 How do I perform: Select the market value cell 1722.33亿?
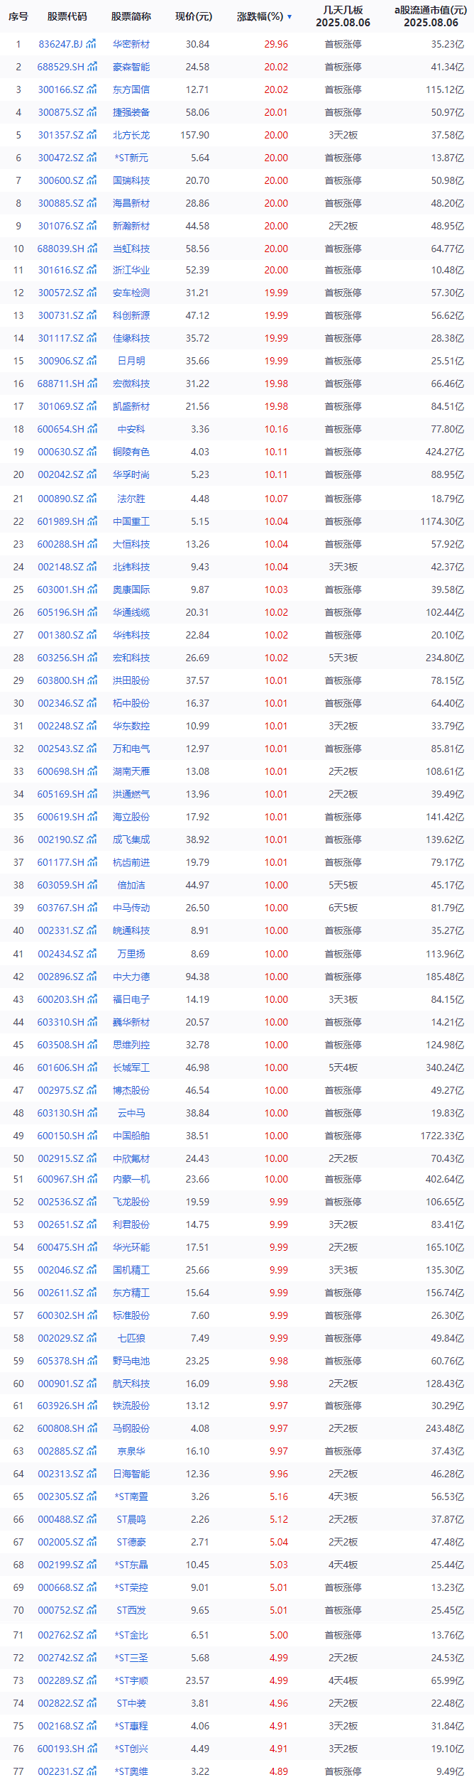(442, 1136)
